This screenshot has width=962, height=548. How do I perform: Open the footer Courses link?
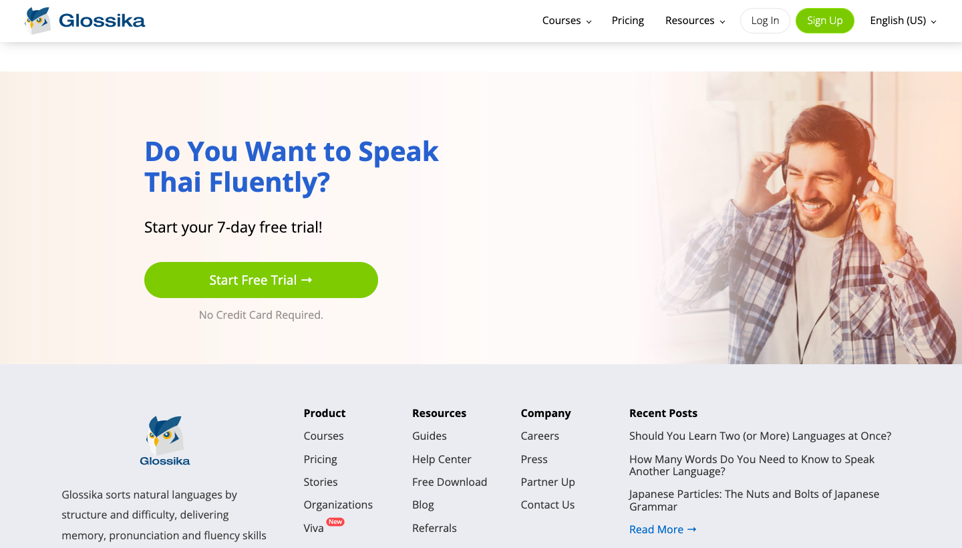pyautogui.click(x=323, y=436)
